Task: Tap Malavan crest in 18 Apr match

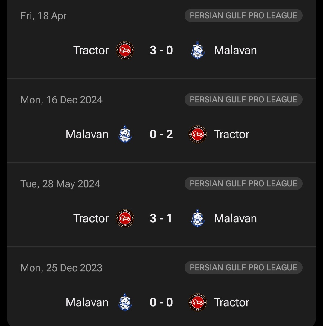Action: tap(197, 50)
